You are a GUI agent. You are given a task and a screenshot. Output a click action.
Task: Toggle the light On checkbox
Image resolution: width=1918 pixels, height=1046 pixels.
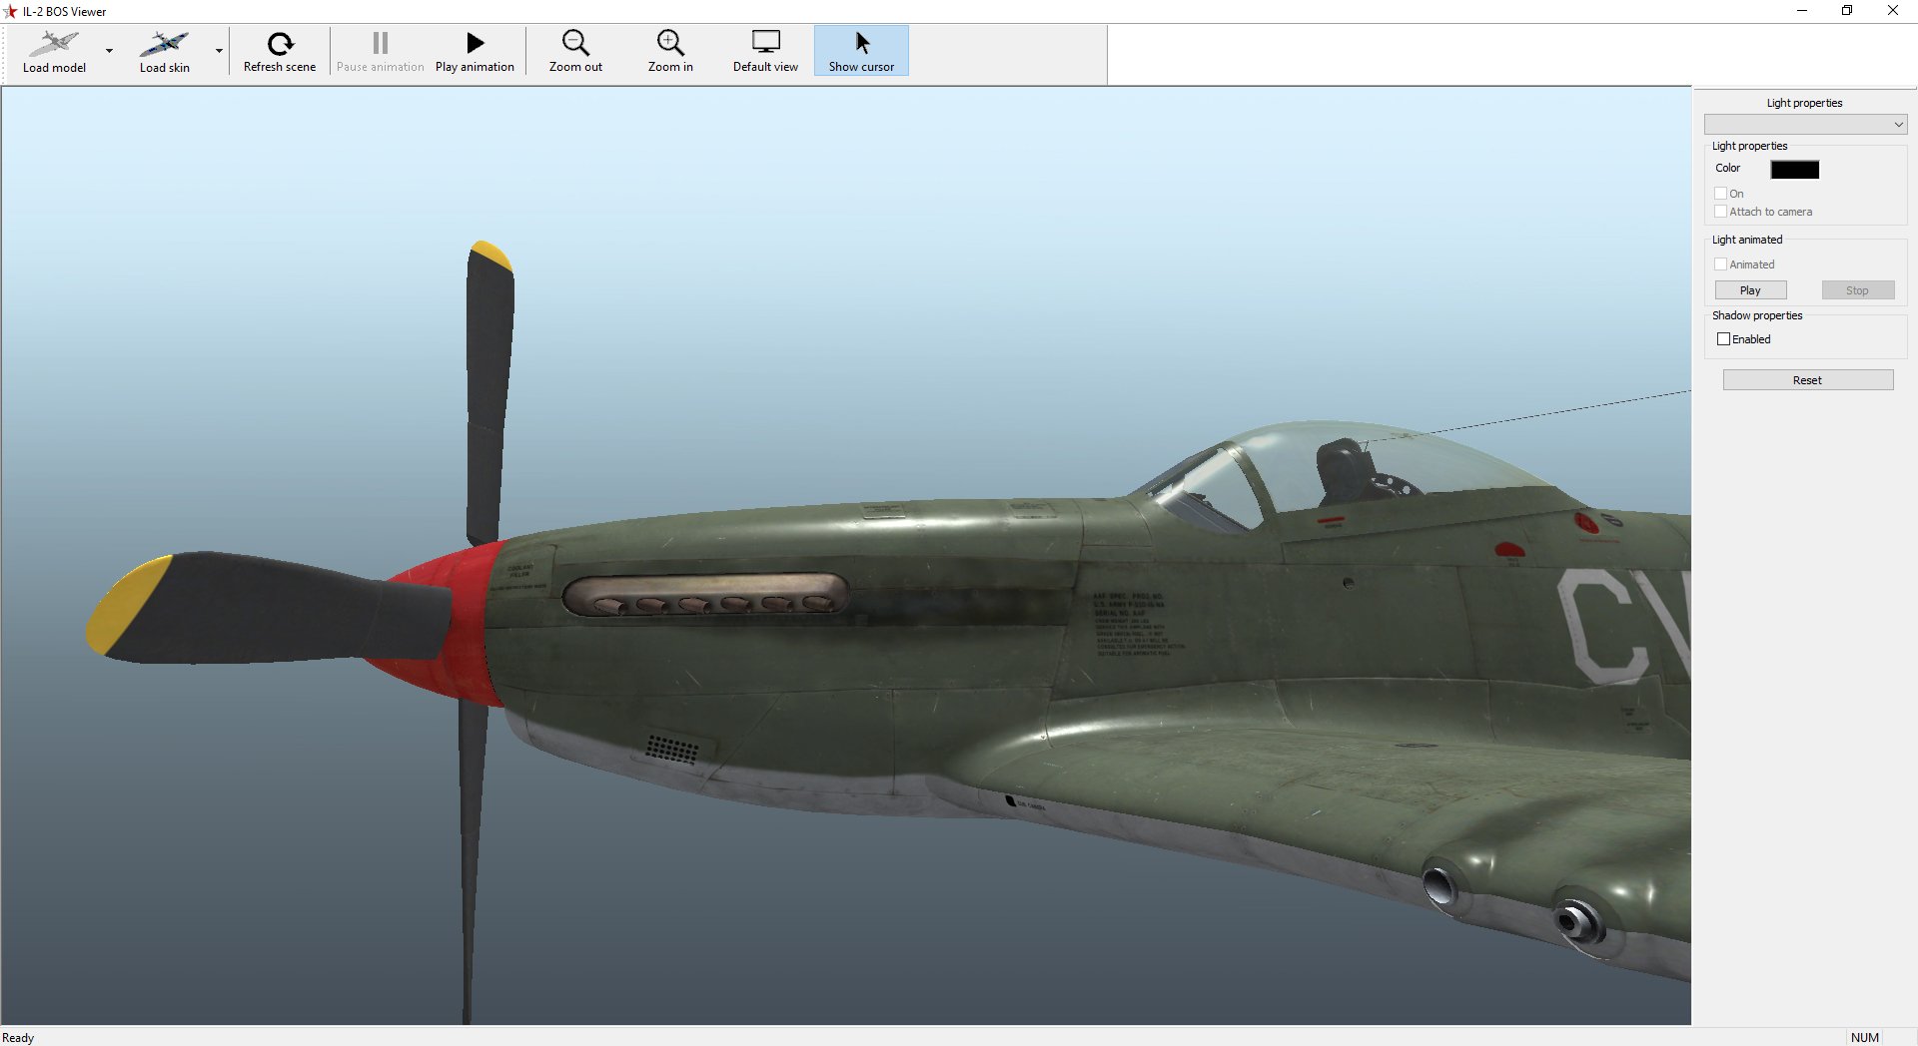click(x=1721, y=194)
